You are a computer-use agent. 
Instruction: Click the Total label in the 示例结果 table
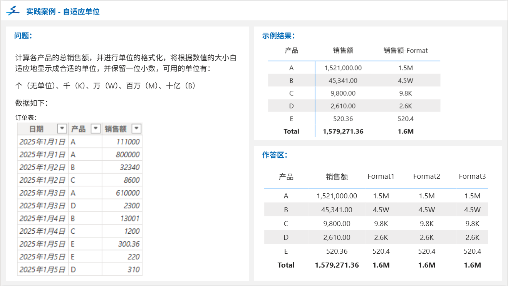point(291,131)
